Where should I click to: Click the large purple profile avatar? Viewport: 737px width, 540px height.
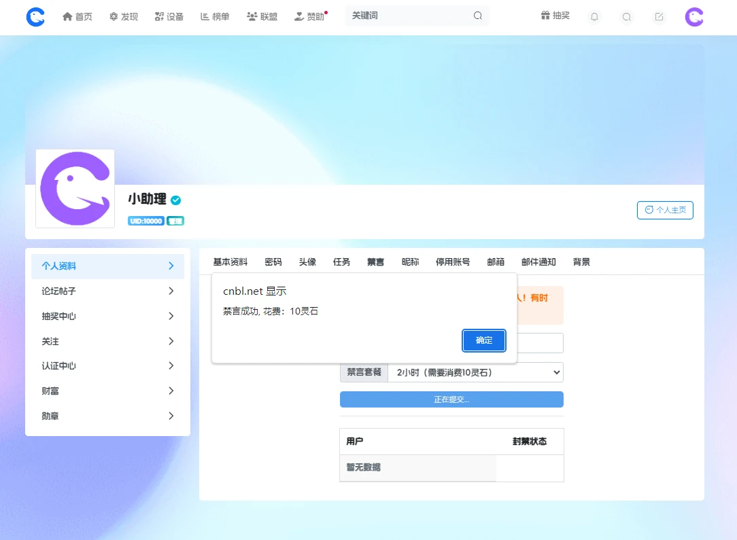75,189
